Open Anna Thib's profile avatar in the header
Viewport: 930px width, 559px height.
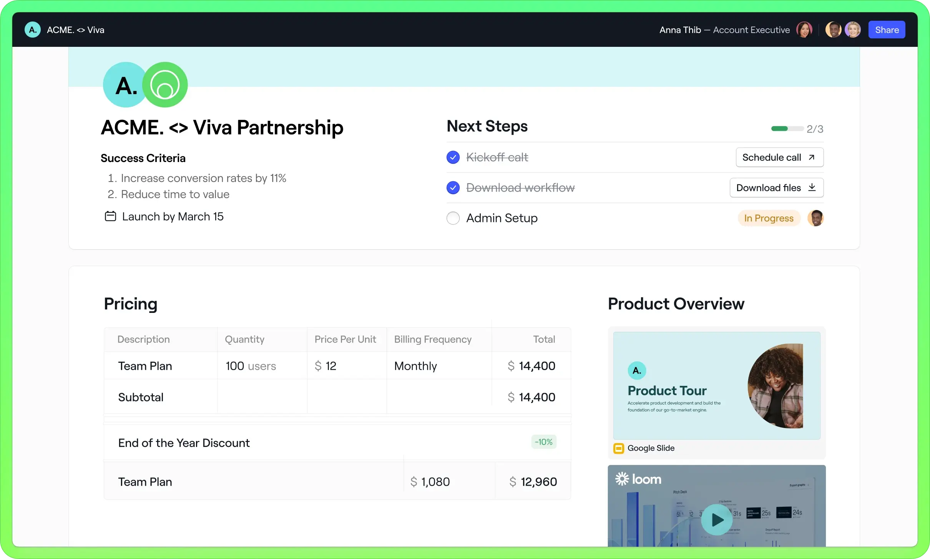[805, 30]
